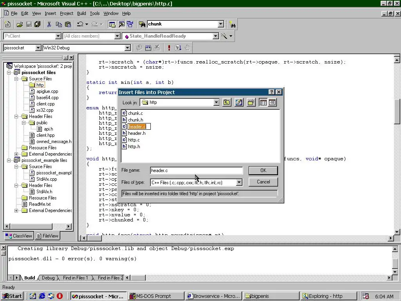Viewport: 401px width, 301px height.
Task: Click the Cut scissors icon
Action: pos(49,24)
